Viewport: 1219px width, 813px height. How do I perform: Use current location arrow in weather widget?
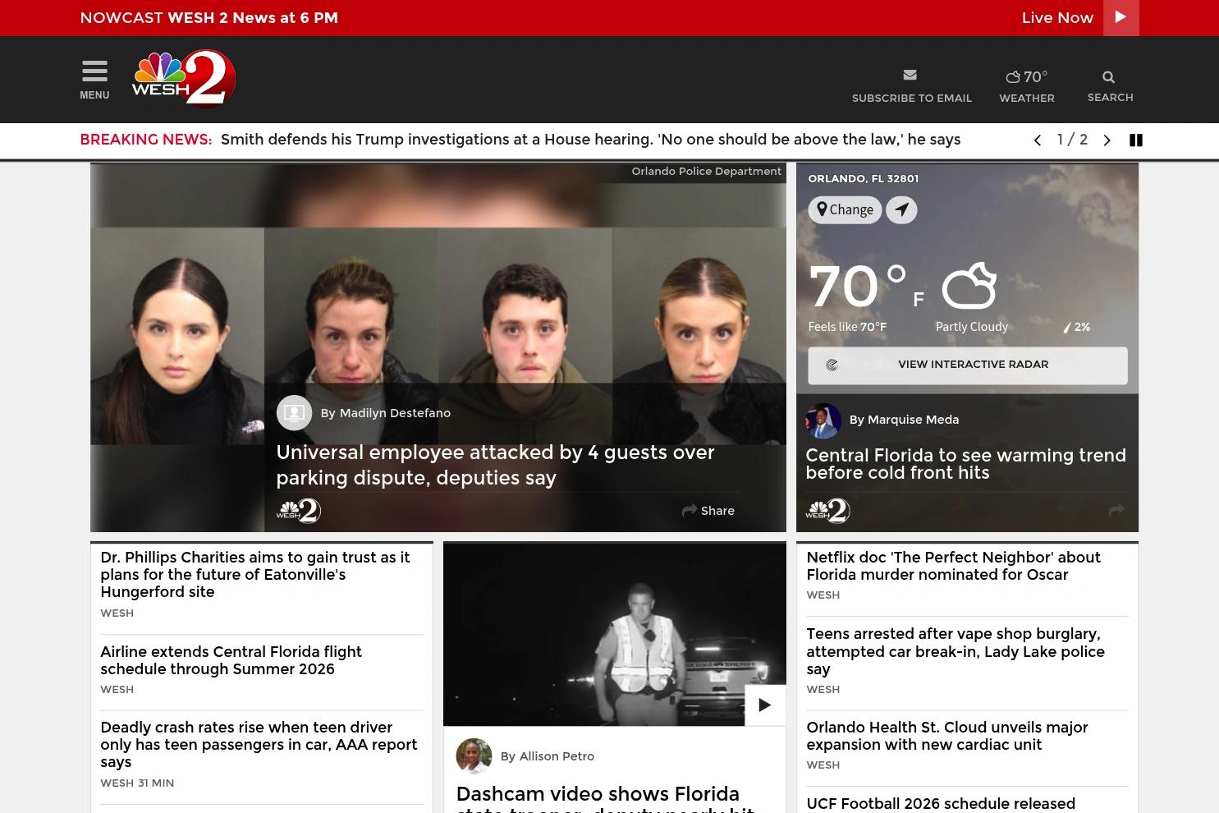tap(901, 209)
